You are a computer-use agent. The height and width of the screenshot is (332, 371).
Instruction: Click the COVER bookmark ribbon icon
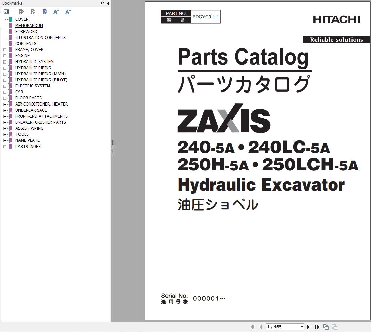(11, 19)
